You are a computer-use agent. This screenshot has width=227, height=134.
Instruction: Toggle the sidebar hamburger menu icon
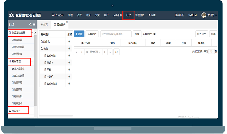34,25
